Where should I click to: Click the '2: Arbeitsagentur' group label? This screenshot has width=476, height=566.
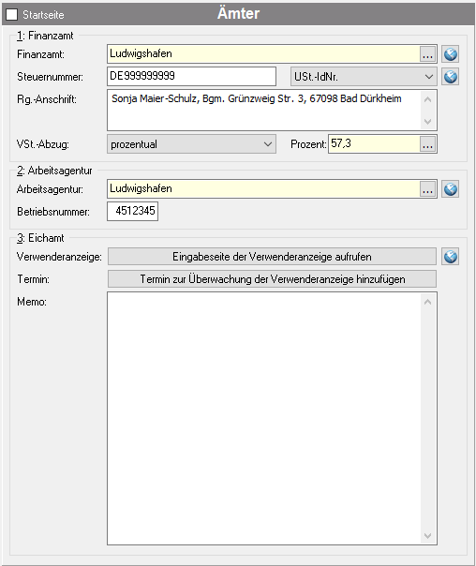coord(54,171)
